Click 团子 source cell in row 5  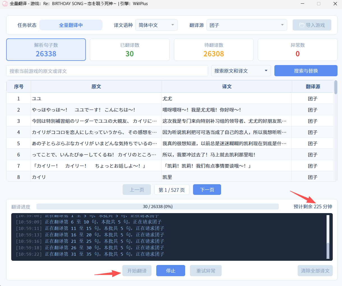pos(313,143)
